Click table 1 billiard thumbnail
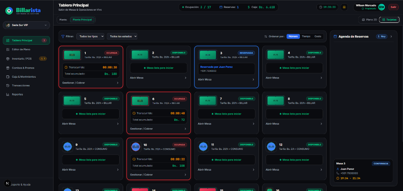403x191 pixels. (72, 55)
